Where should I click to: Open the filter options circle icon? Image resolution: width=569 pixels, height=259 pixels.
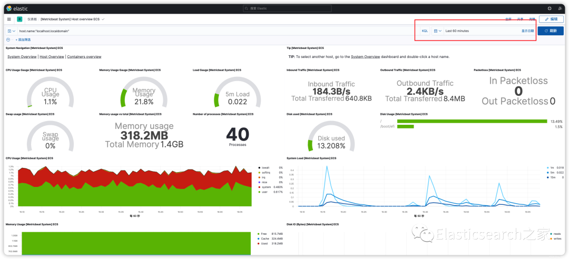(x=8, y=39)
